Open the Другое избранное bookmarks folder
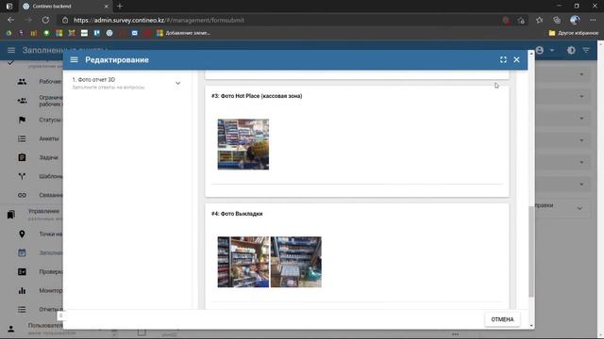 tap(574, 33)
